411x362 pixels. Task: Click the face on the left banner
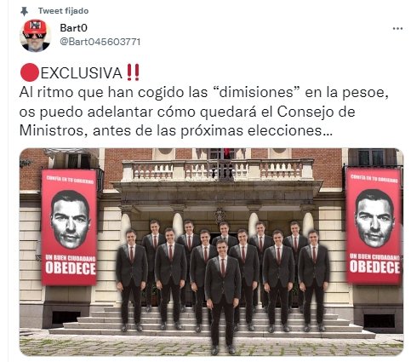tap(71, 220)
